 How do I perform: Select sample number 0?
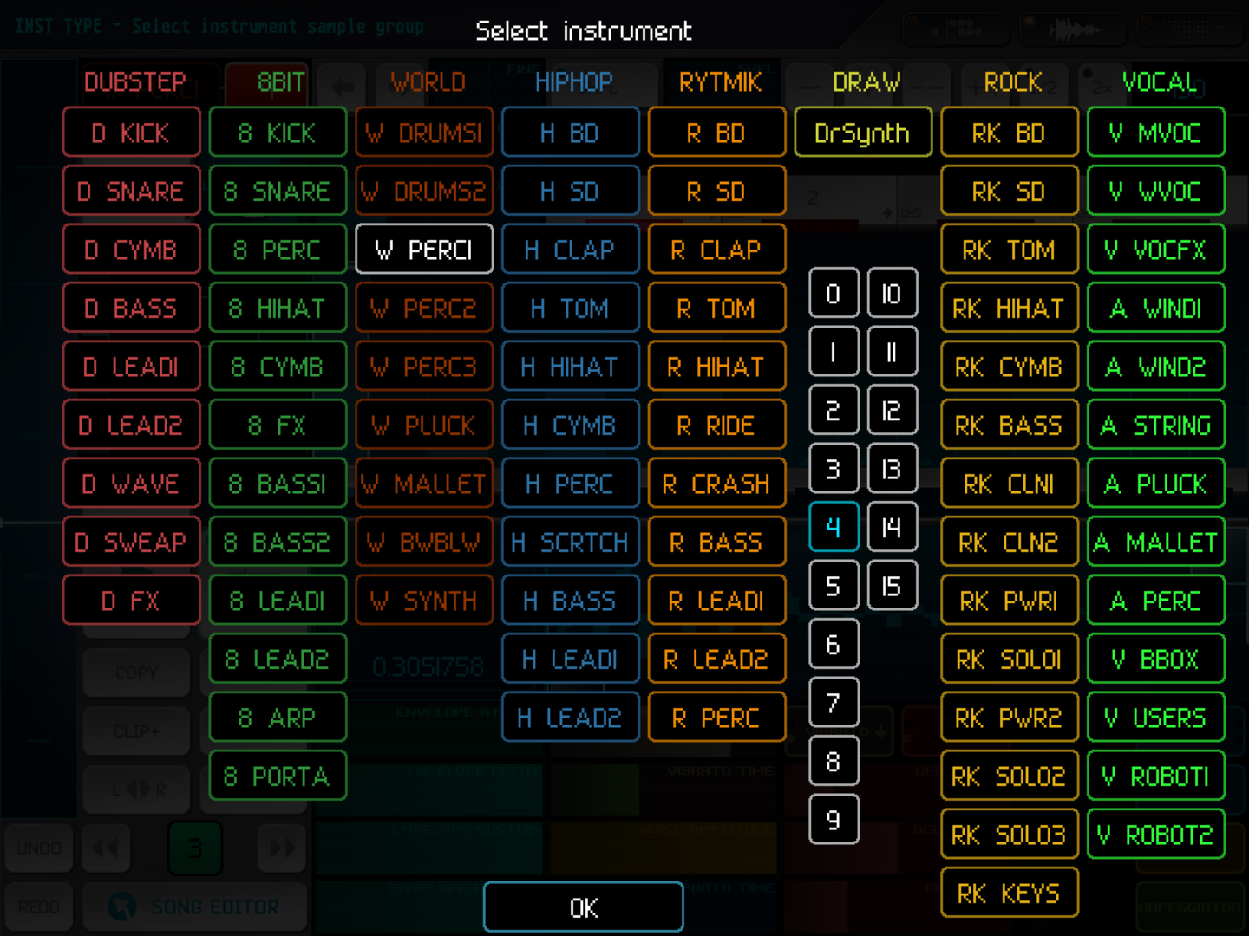coord(834,294)
